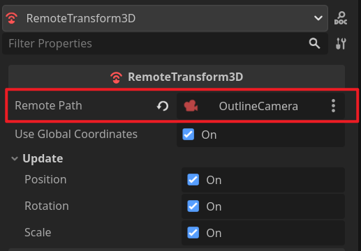The width and height of the screenshot is (361, 251).
Task: Click the filter search magnifier icon
Action: 314,43
